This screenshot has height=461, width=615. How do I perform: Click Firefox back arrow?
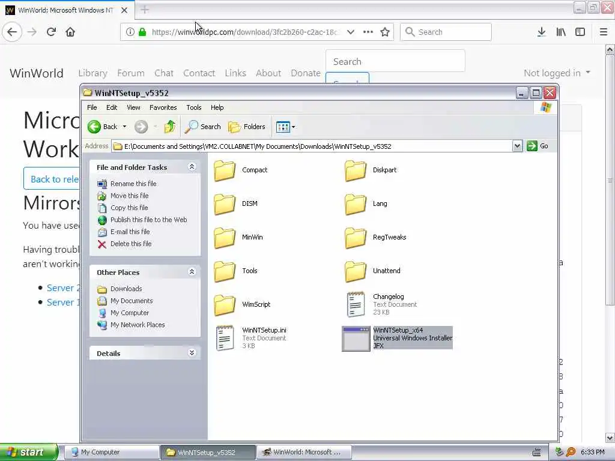(x=12, y=32)
